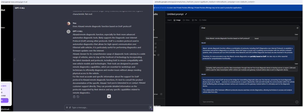The image size is (303, 112).
Task: Send the message in GPT-4 ALL chat
Action: pyautogui.click(x=150, y=107)
